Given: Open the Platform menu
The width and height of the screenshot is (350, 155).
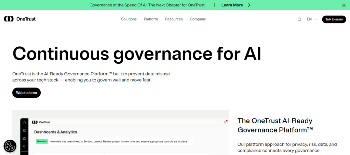Looking at the screenshot, I should [151, 19].
